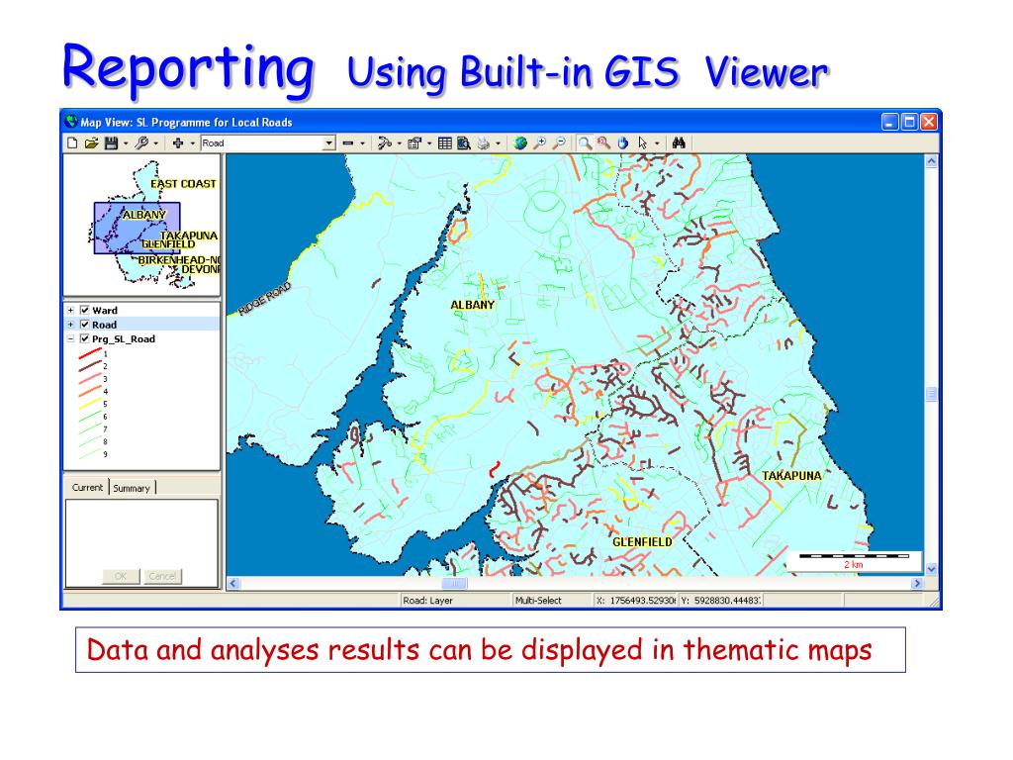Select the arrow pointer selection tool

tap(642, 142)
